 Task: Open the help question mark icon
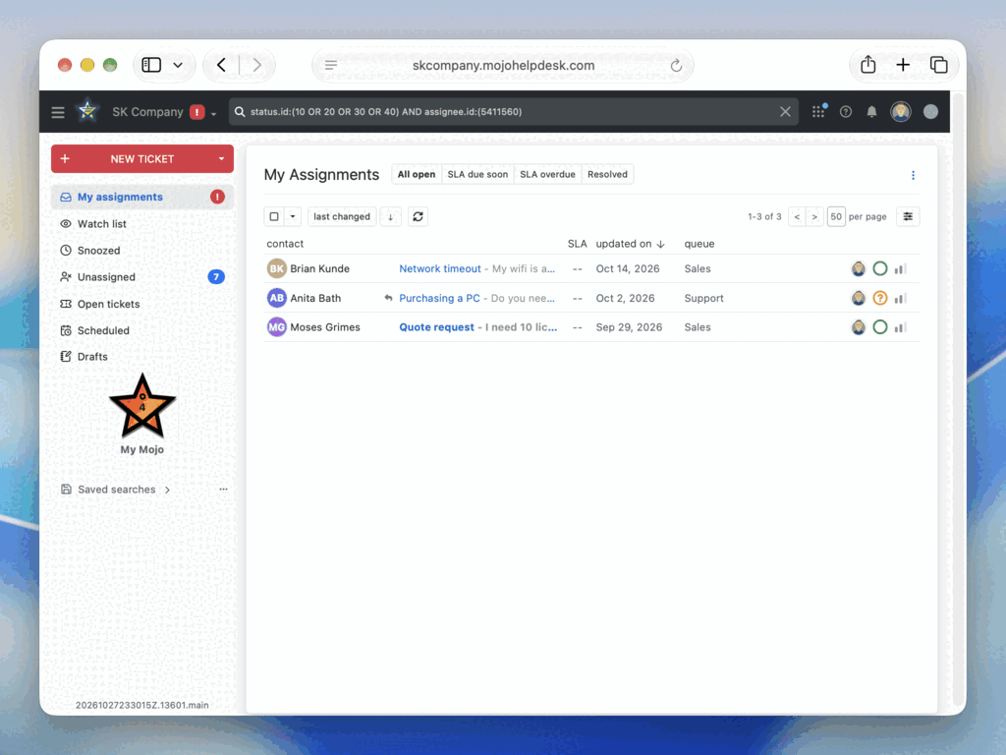point(846,112)
